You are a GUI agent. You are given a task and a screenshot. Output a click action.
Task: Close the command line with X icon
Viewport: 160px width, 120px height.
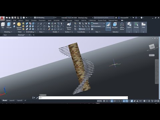[34, 98]
